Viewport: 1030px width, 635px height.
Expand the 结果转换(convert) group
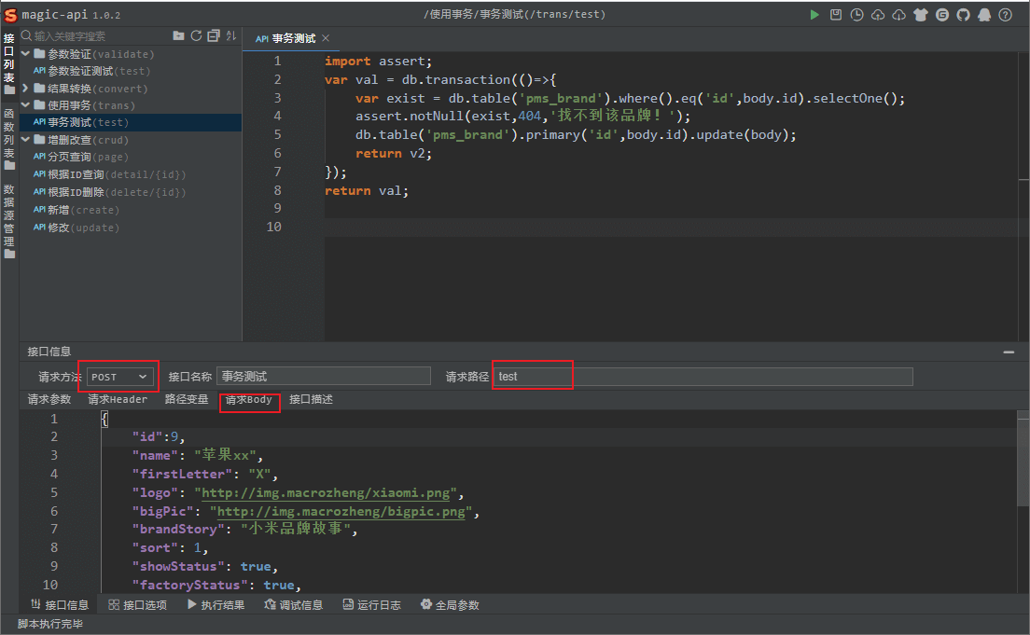[x=25, y=88]
